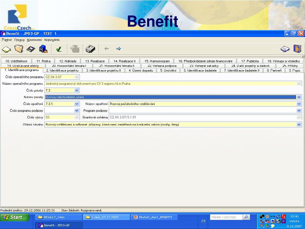The image size is (305, 229).
Task: Switch to 1.den_10.12.2007 taskbar folder
Action: click(x=107, y=217)
